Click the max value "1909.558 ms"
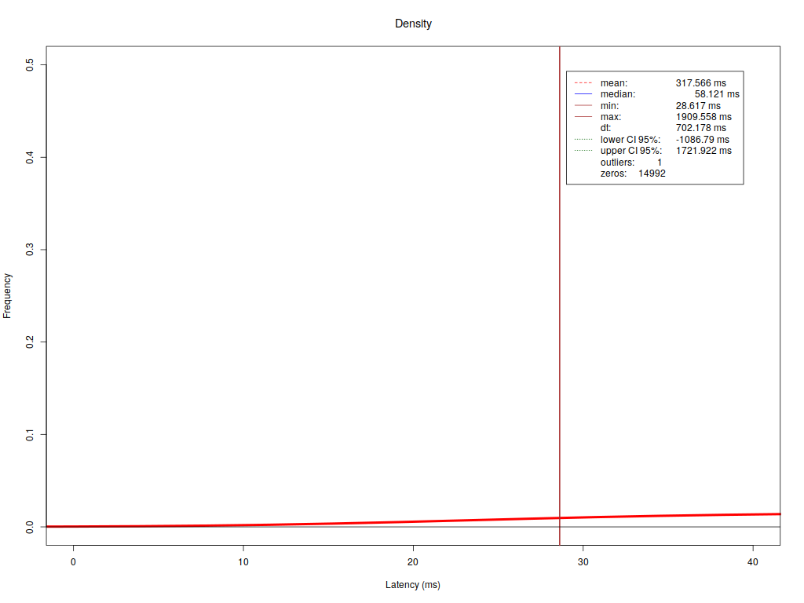Image resolution: width=804 pixels, height=603 pixels. (x=703, y=117)
